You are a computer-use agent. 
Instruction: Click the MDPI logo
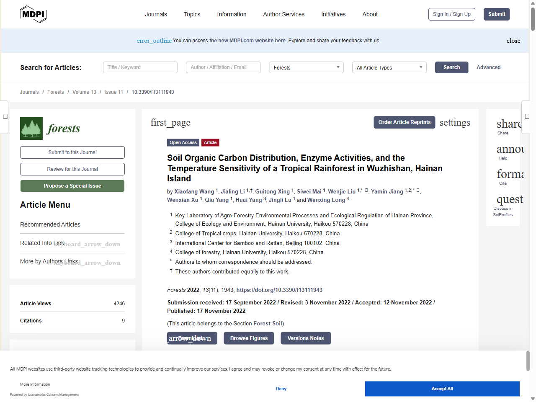(33, 14)
